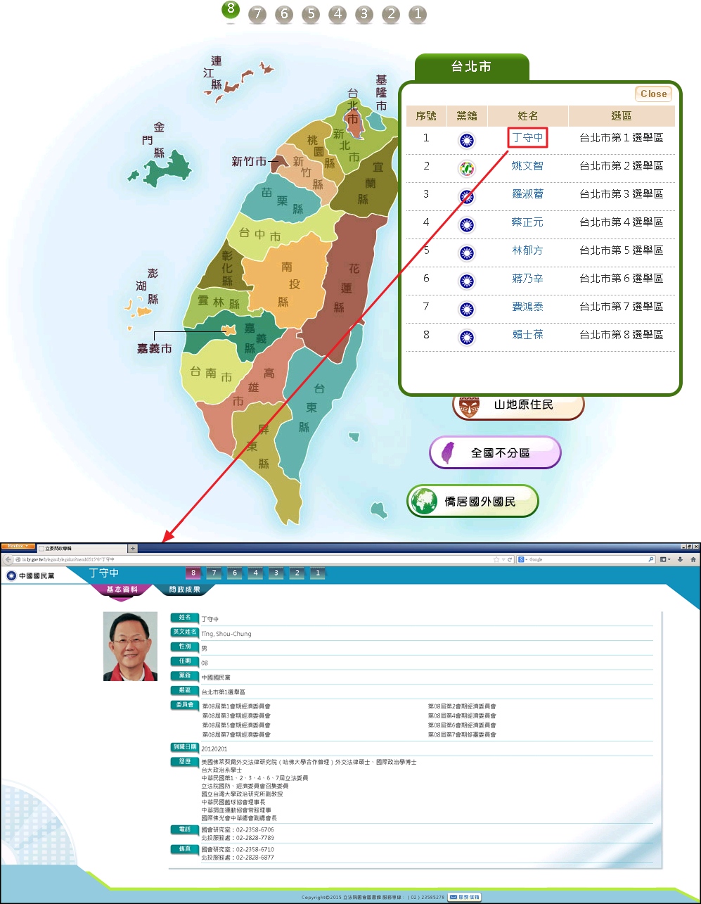
Task: Switch to 問政成果 tab
Action: tap(185, 590)
